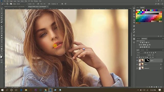The width and height of the screenshot is (164, 92).
Task: Open the brush blending Mode dropdown
Action: pos(22,4)
